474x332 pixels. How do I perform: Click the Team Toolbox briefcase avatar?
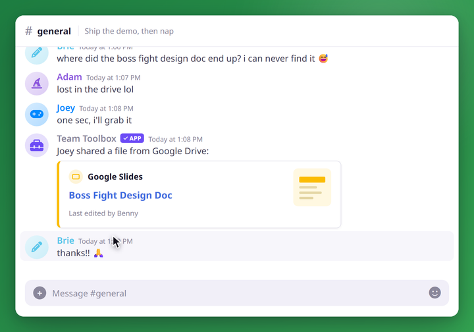coord(37,145)
